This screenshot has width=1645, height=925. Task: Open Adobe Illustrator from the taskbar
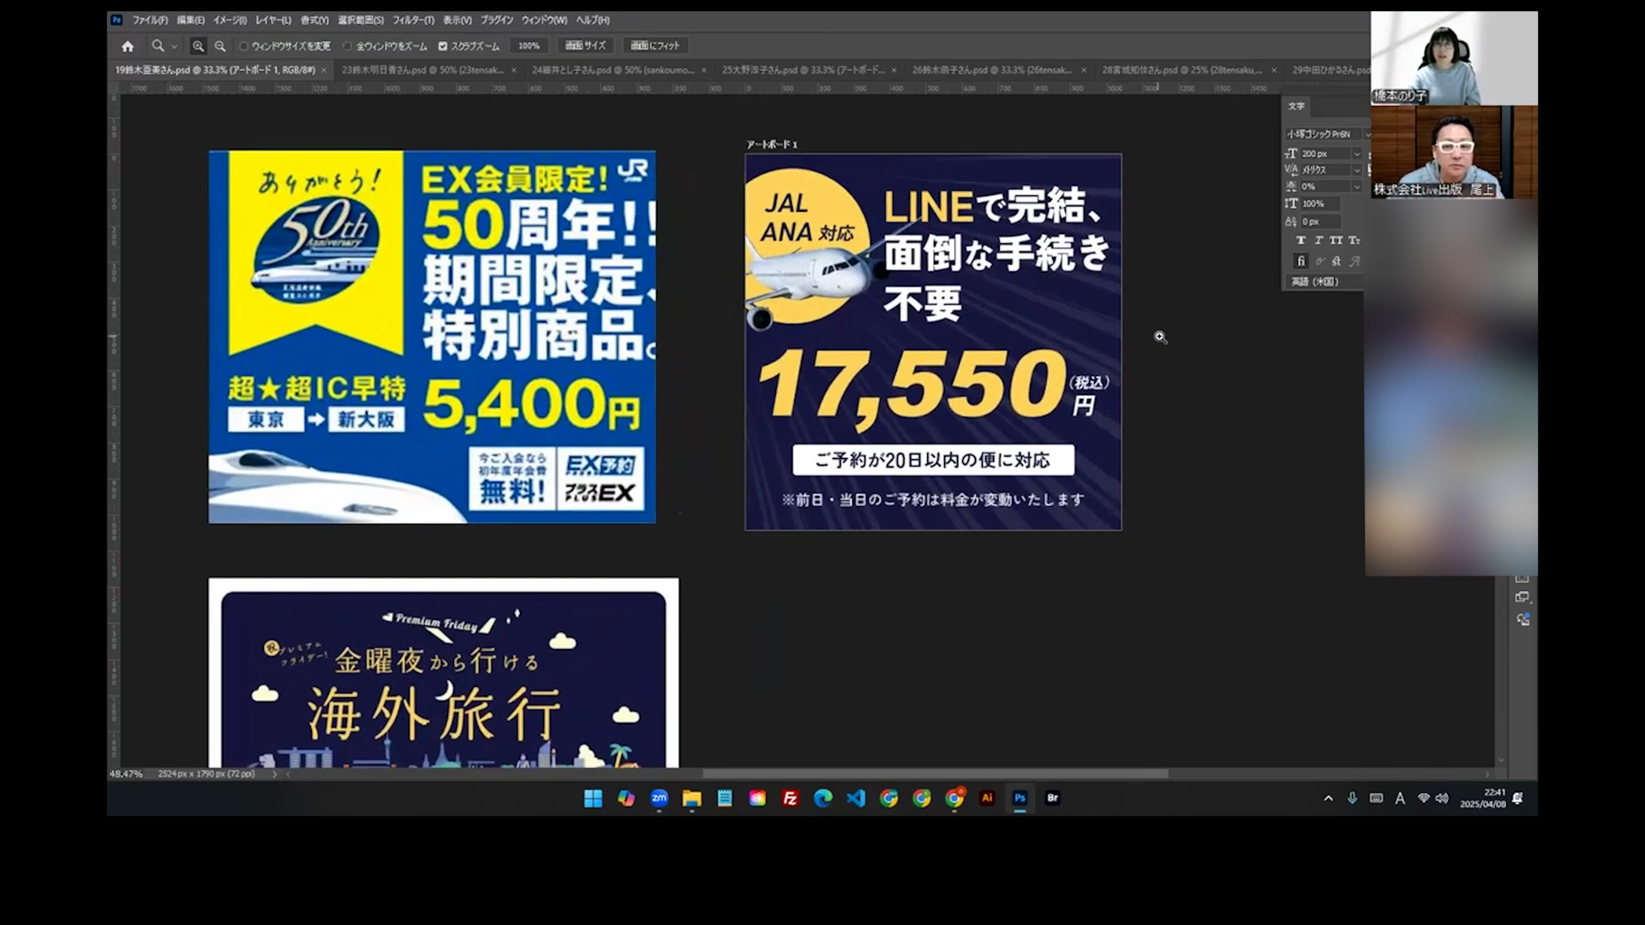(x=987, y=798)
